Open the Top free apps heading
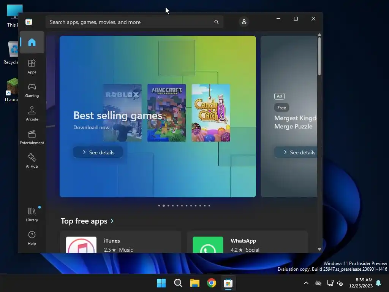 84,221
